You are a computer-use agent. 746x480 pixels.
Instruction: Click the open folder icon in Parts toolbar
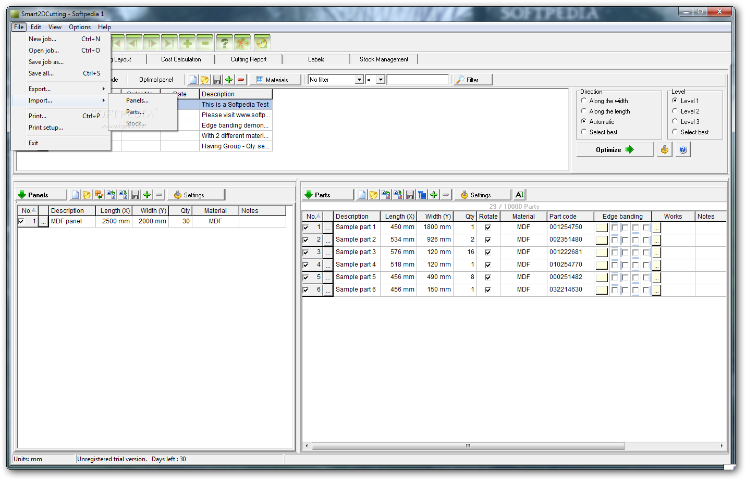(x=374, y=195)
